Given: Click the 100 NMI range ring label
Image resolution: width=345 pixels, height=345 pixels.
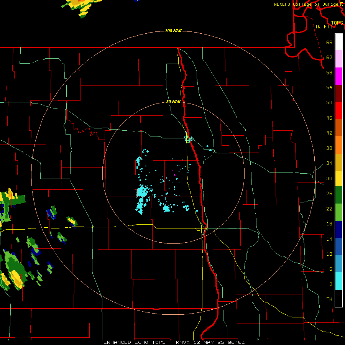Looking at the screenshot, I should point(173,31).
